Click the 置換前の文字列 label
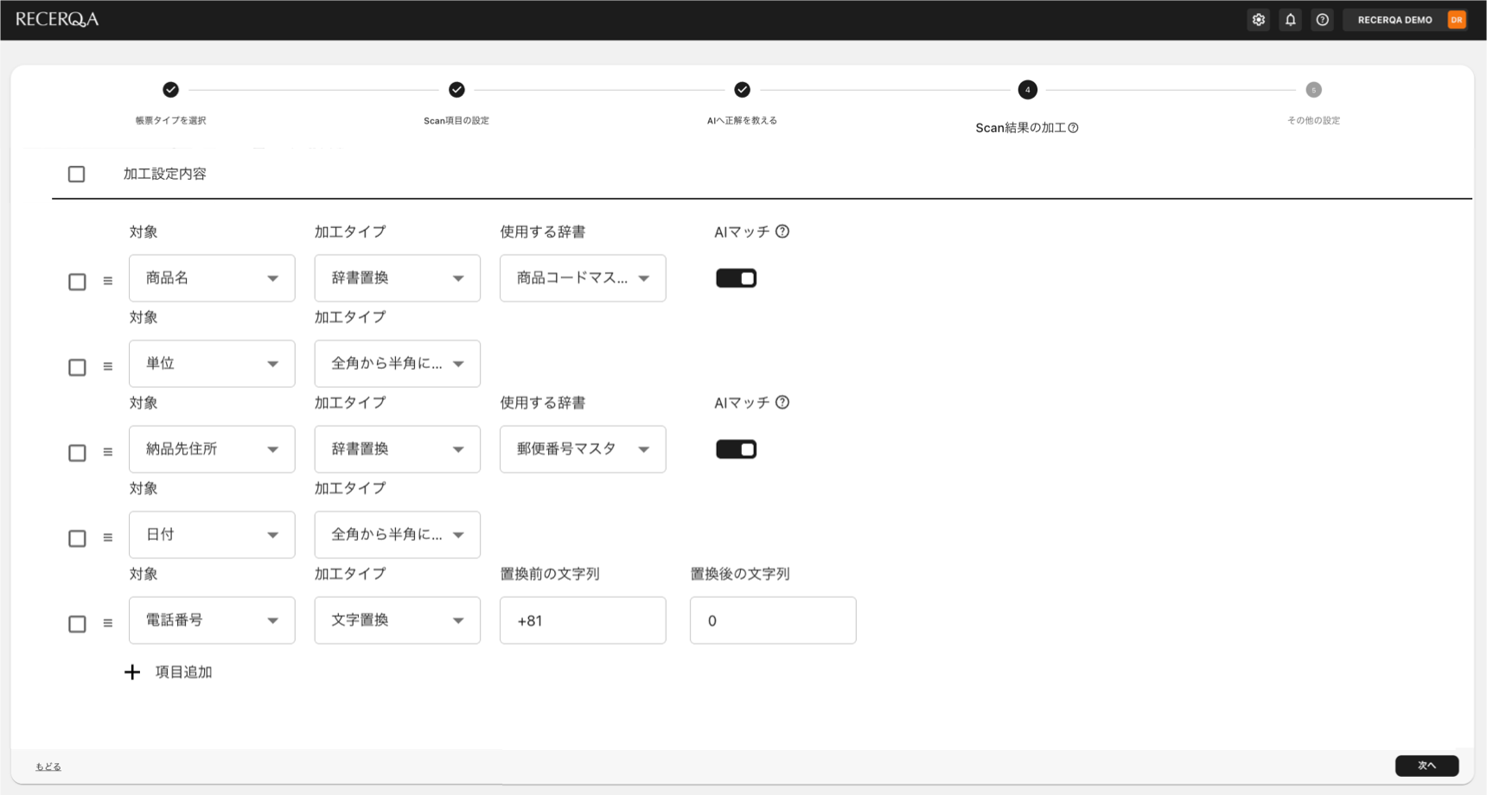This screenshot has width=1487, height=795. pos(550,574)
